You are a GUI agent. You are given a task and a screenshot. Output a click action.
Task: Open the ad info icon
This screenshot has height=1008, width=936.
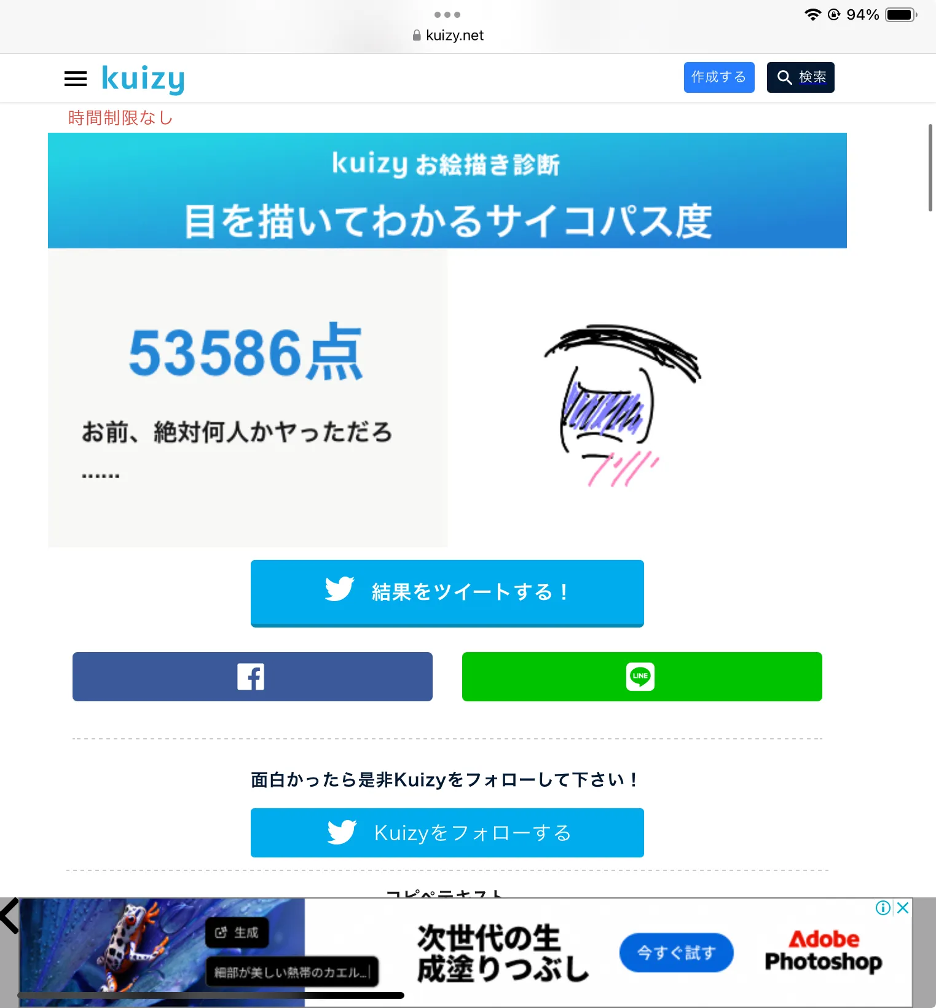pyautogui.click(x=883, y=908)
